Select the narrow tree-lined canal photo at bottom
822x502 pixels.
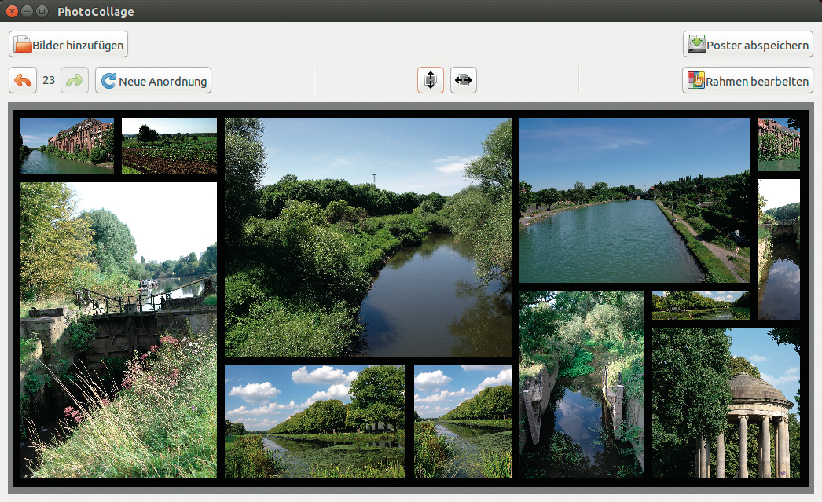(x=462, y=421)
